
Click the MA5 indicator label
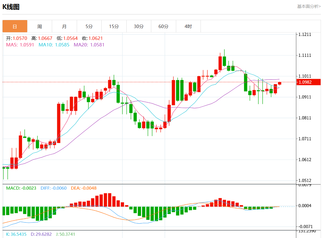pyautogui.click(x=20, y=45)
